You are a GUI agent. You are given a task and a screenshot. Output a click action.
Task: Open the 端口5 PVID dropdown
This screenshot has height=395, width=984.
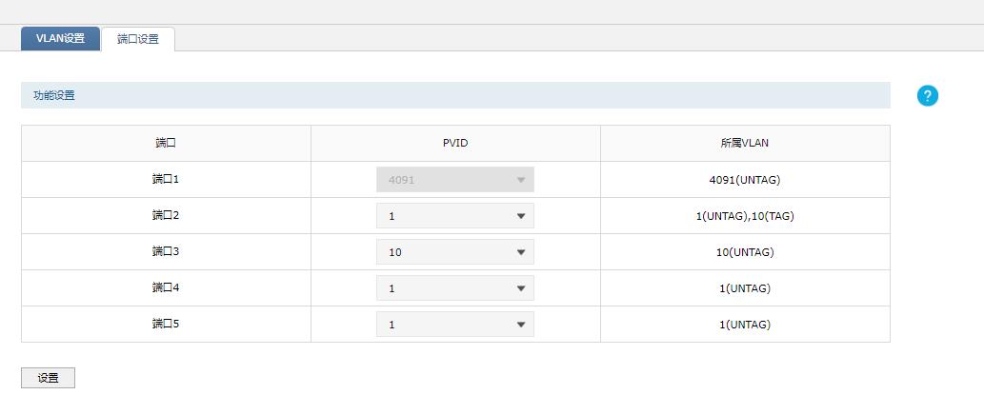pyautogui.click(x=455, y=325)
